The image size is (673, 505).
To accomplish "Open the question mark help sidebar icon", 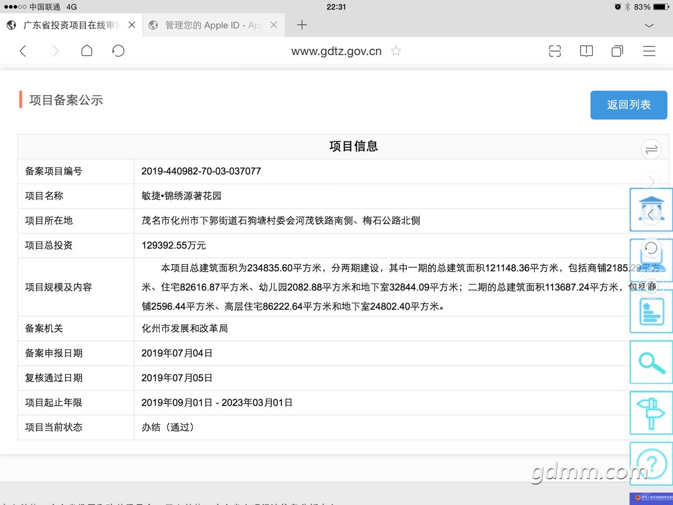I will pyautogui.click(x=651, y=463).
